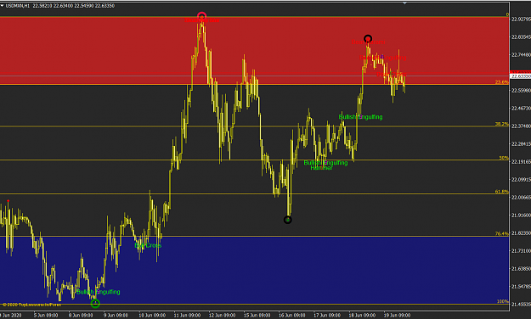This screenshot has height=319, width=531.
Task: Click the 15 Jun 09:00 time label
Action: point(257,316)
